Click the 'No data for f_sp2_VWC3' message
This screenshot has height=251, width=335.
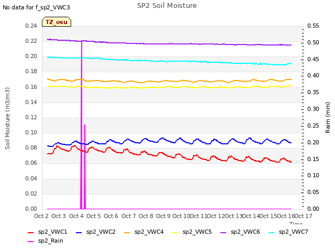pyautogui.click(x=36, y=7)
